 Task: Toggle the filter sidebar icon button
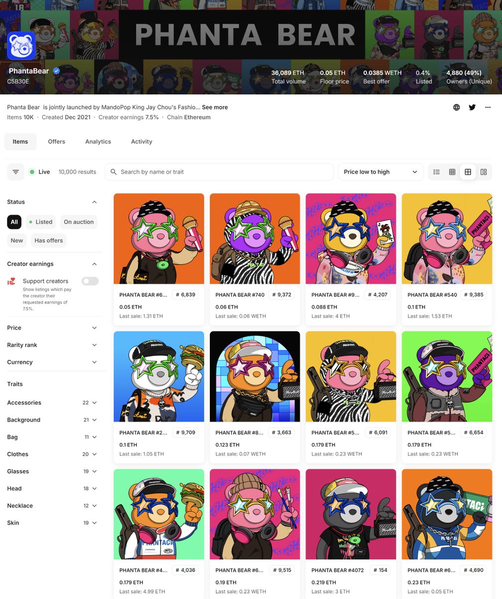click(15, 172)
